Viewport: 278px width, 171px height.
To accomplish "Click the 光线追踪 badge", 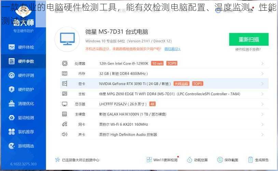I will click(181, 84).
